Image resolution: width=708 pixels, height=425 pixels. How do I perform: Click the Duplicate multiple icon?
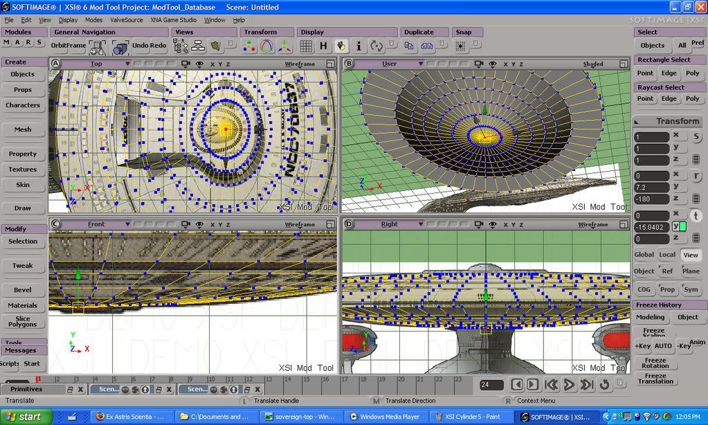point(427,46)
